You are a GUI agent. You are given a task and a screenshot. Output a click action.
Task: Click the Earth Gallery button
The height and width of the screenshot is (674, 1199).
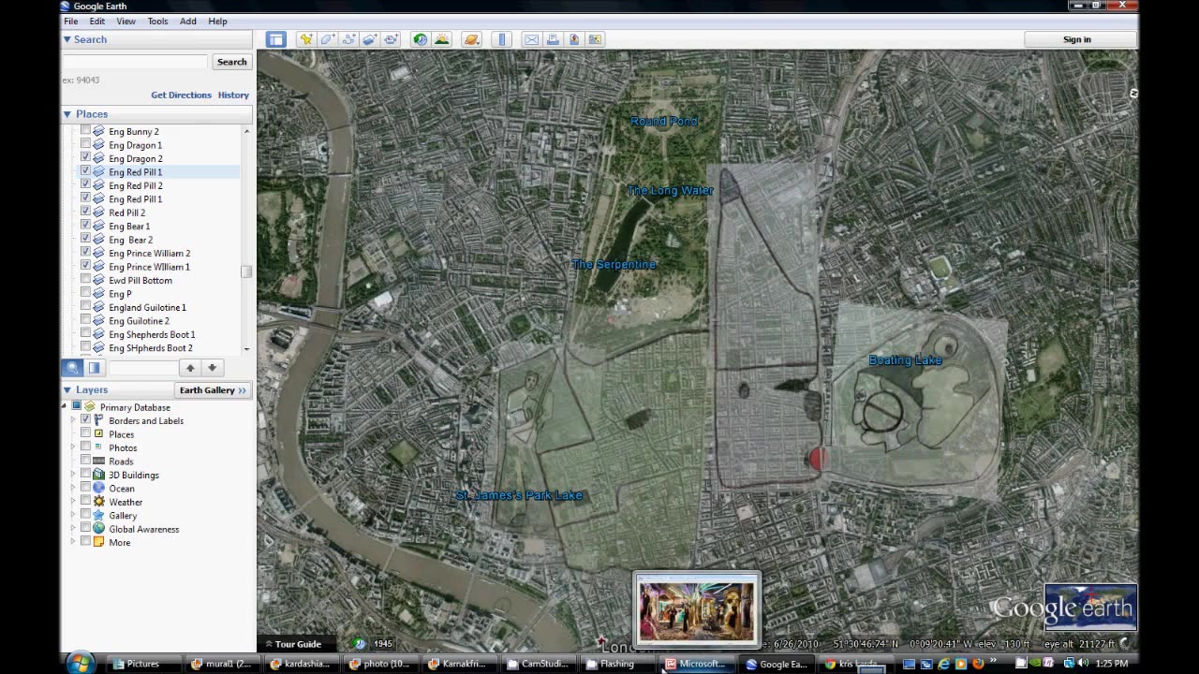(x=213, y=390)
